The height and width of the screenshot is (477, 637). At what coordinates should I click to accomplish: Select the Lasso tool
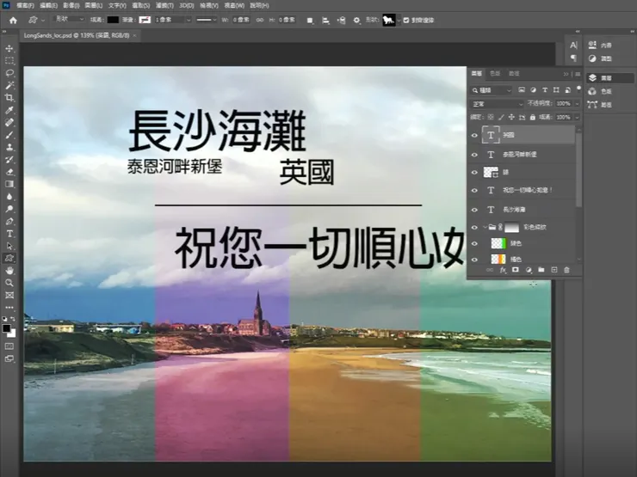pyautogui.click(x=9, y=73)
